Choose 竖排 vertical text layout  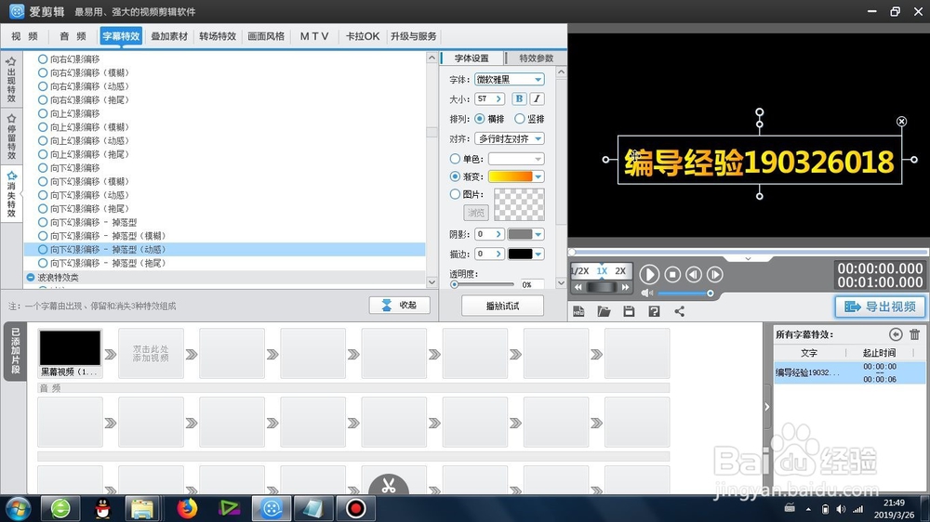pyautogui.click(x=520, y=119)
